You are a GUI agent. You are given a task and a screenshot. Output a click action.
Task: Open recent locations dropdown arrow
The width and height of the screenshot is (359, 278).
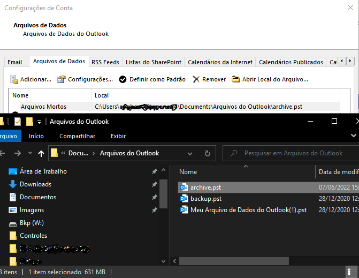click(30, 153)
